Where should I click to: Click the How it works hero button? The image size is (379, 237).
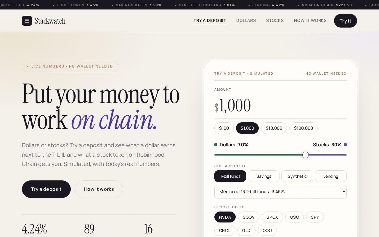[x=99, y=189]
